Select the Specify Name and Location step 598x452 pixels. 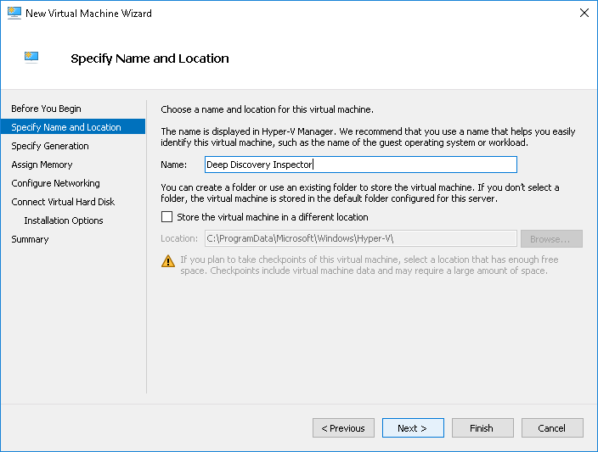coord(66,127)
